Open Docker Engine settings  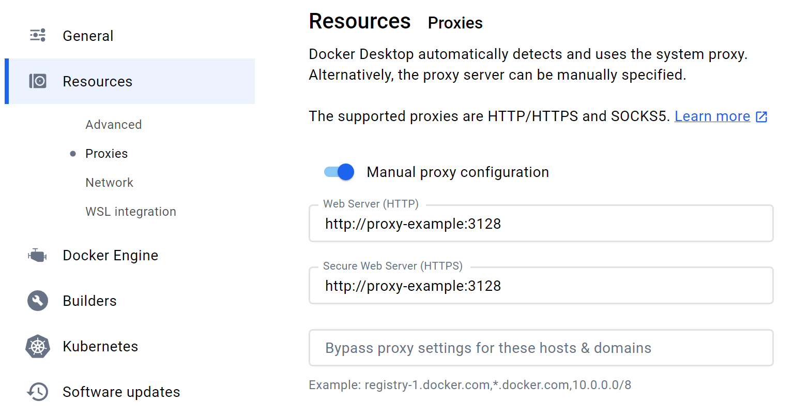(x=110, y=255)
